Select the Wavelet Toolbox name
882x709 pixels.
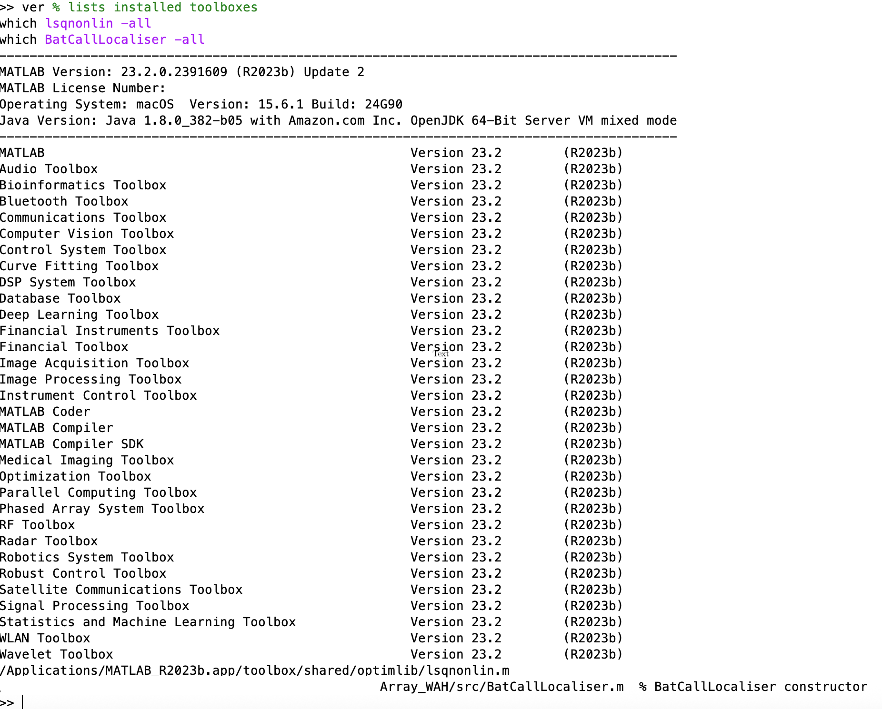(x=56, y=654)
